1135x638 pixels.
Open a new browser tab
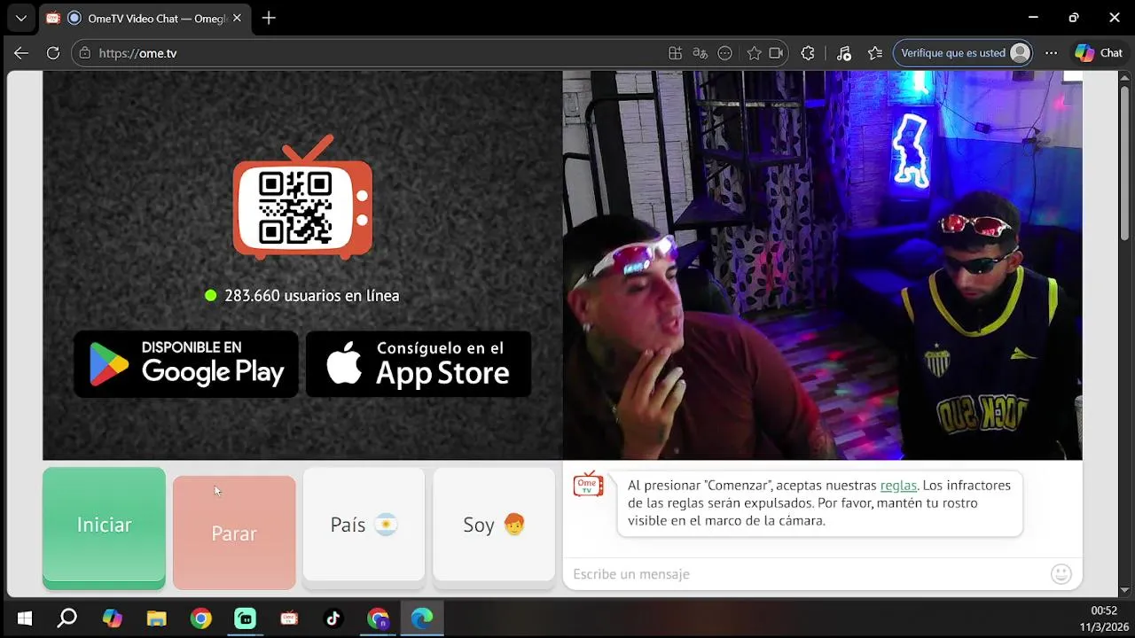coord(269,18)
